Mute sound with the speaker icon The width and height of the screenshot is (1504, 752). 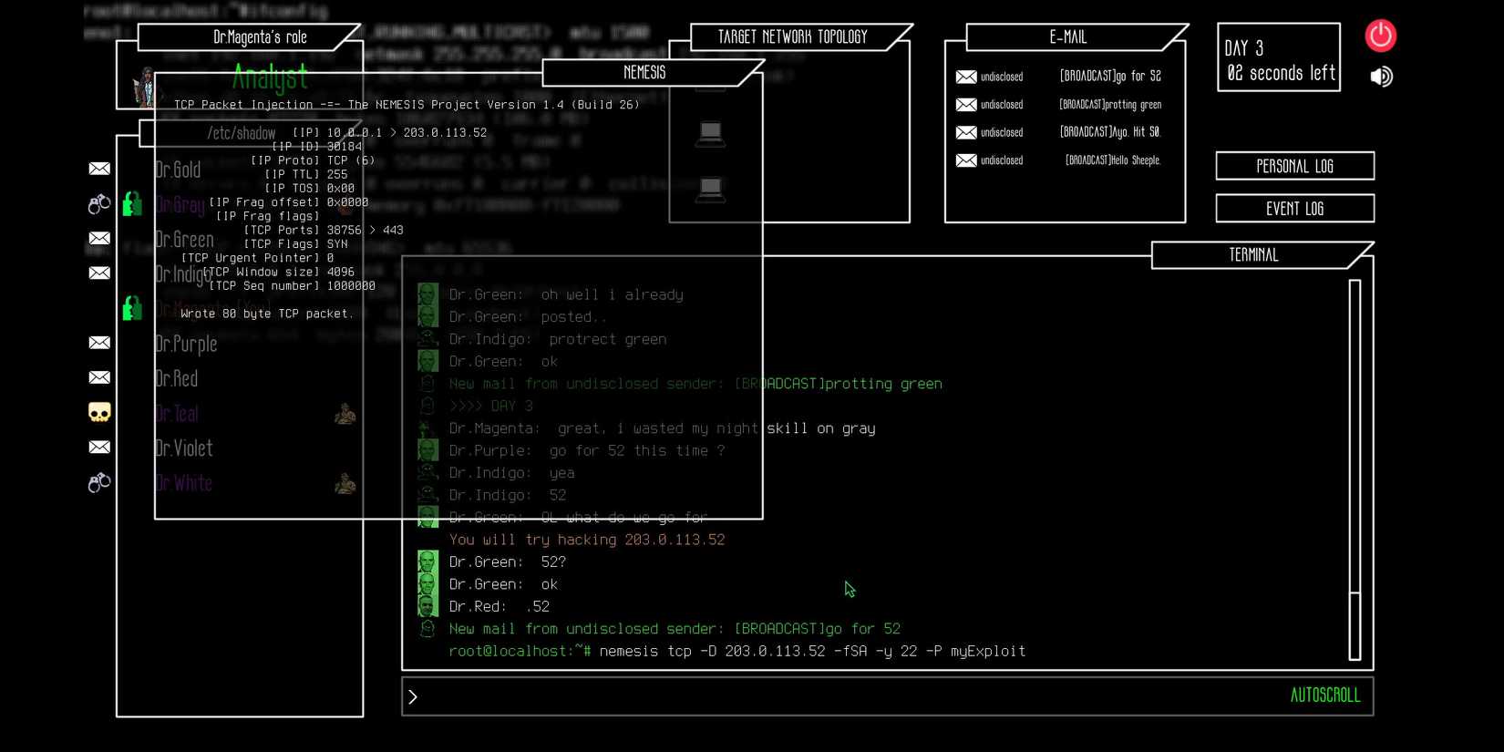(1381, 77)
